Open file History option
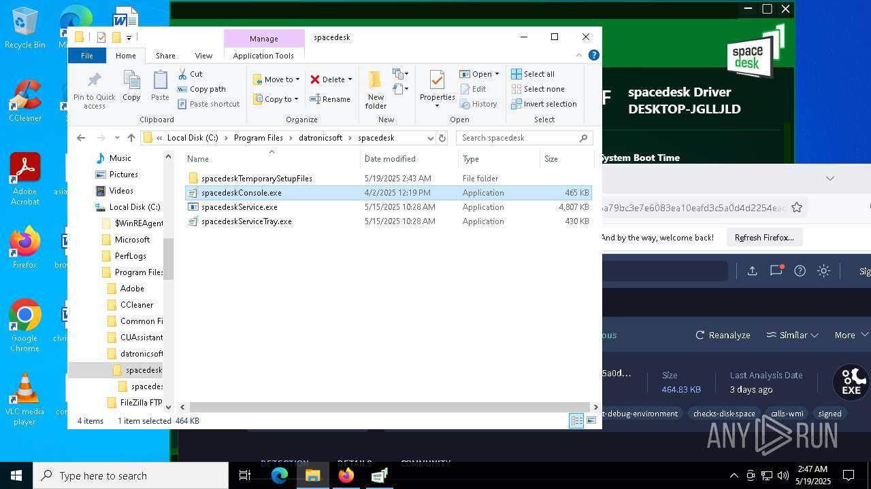871x489 pixels. pos(478,104)
